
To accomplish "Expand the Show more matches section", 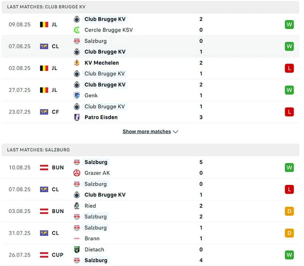I will [146, 131].
